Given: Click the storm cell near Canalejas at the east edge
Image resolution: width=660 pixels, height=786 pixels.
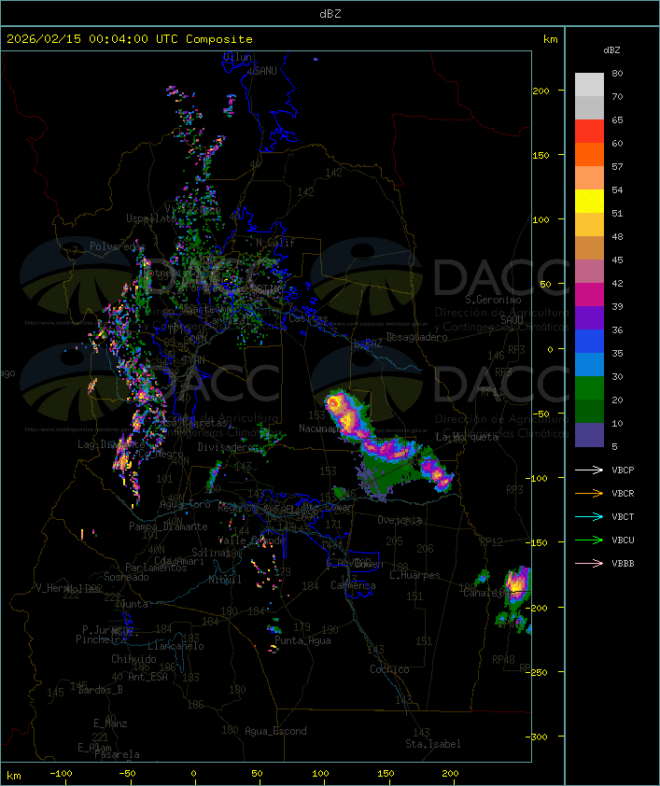Looking at the screenshot, I should [x=517, y=583].
